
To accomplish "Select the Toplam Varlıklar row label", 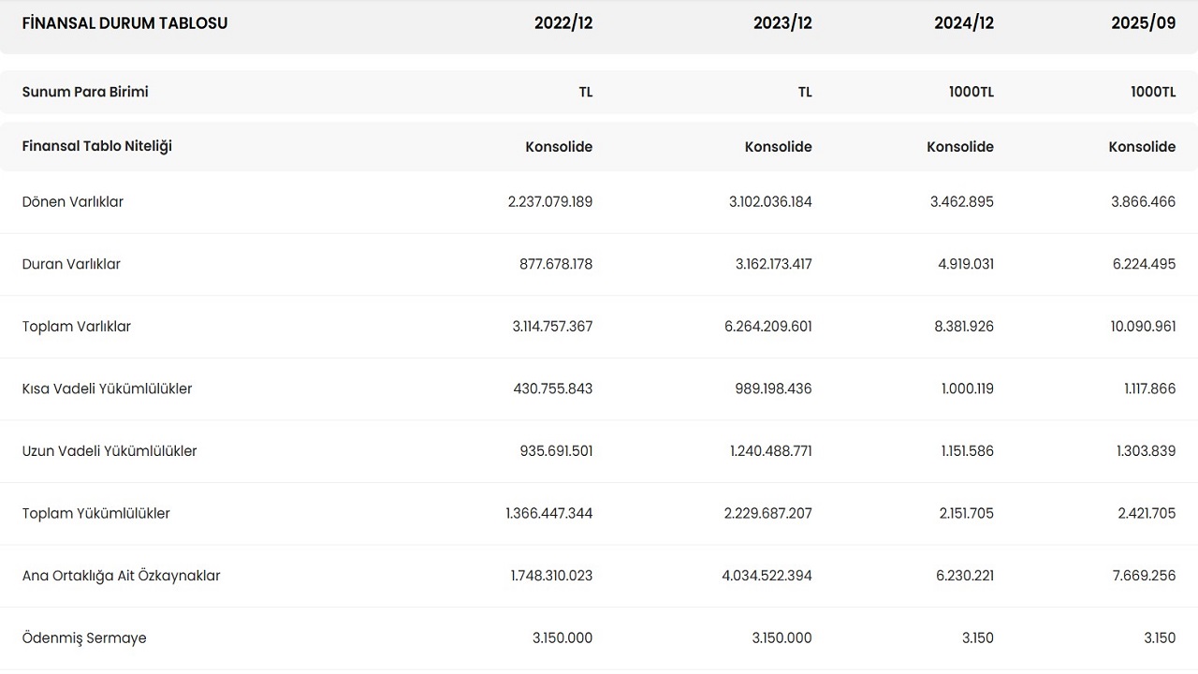I will (77, 327).
